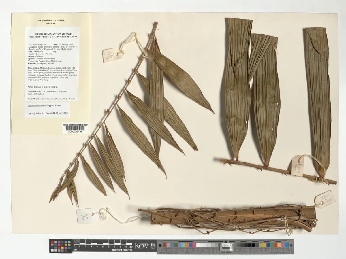The width and height of the screenshot is (346, 259).
Task: Click "copyright reserved" on the scale bar
Action: click(122, 250)
